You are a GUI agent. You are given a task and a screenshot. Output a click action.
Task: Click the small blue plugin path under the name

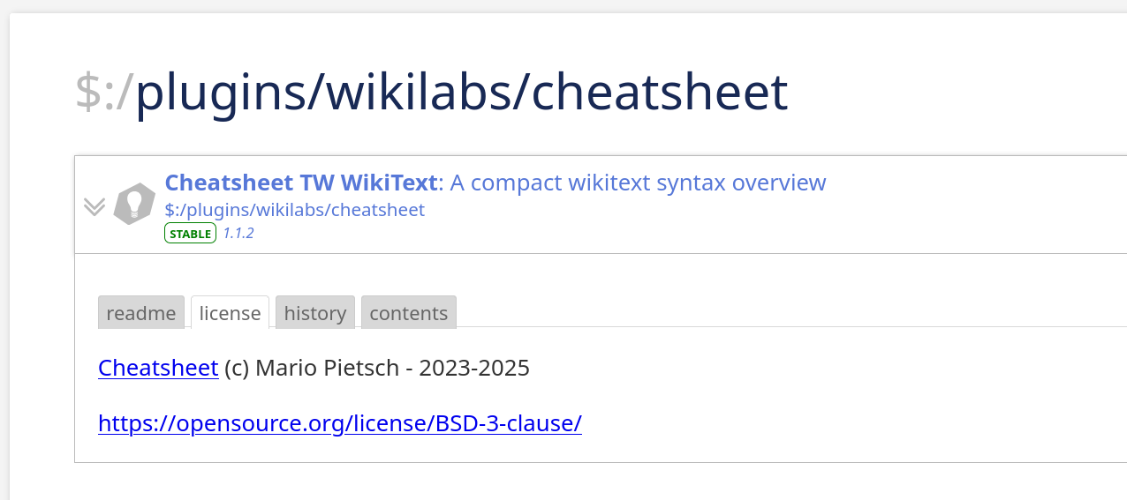tap(295, 210)
